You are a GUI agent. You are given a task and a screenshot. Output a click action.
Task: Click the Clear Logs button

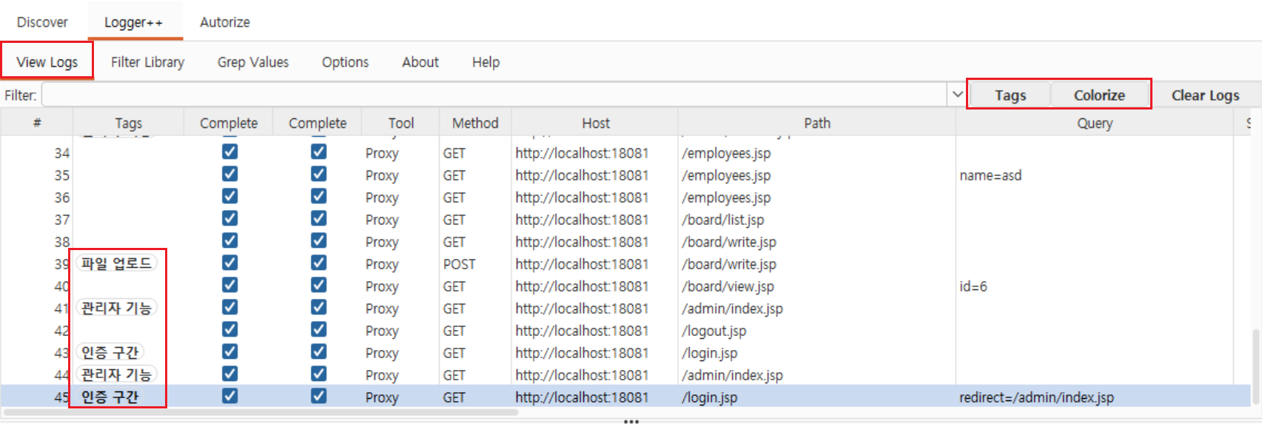(1205, 95)
